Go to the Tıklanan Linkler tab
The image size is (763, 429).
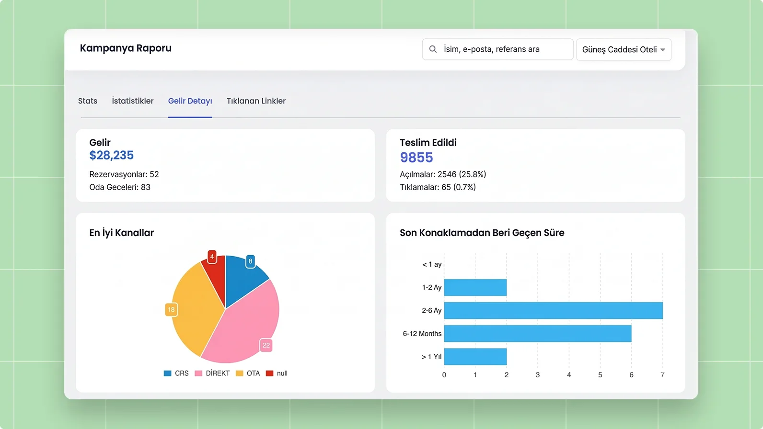coord(256,101)
